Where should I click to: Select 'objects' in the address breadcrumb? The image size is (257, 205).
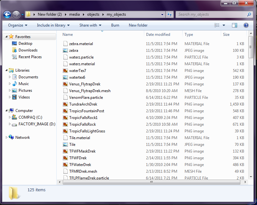(93, 14)
